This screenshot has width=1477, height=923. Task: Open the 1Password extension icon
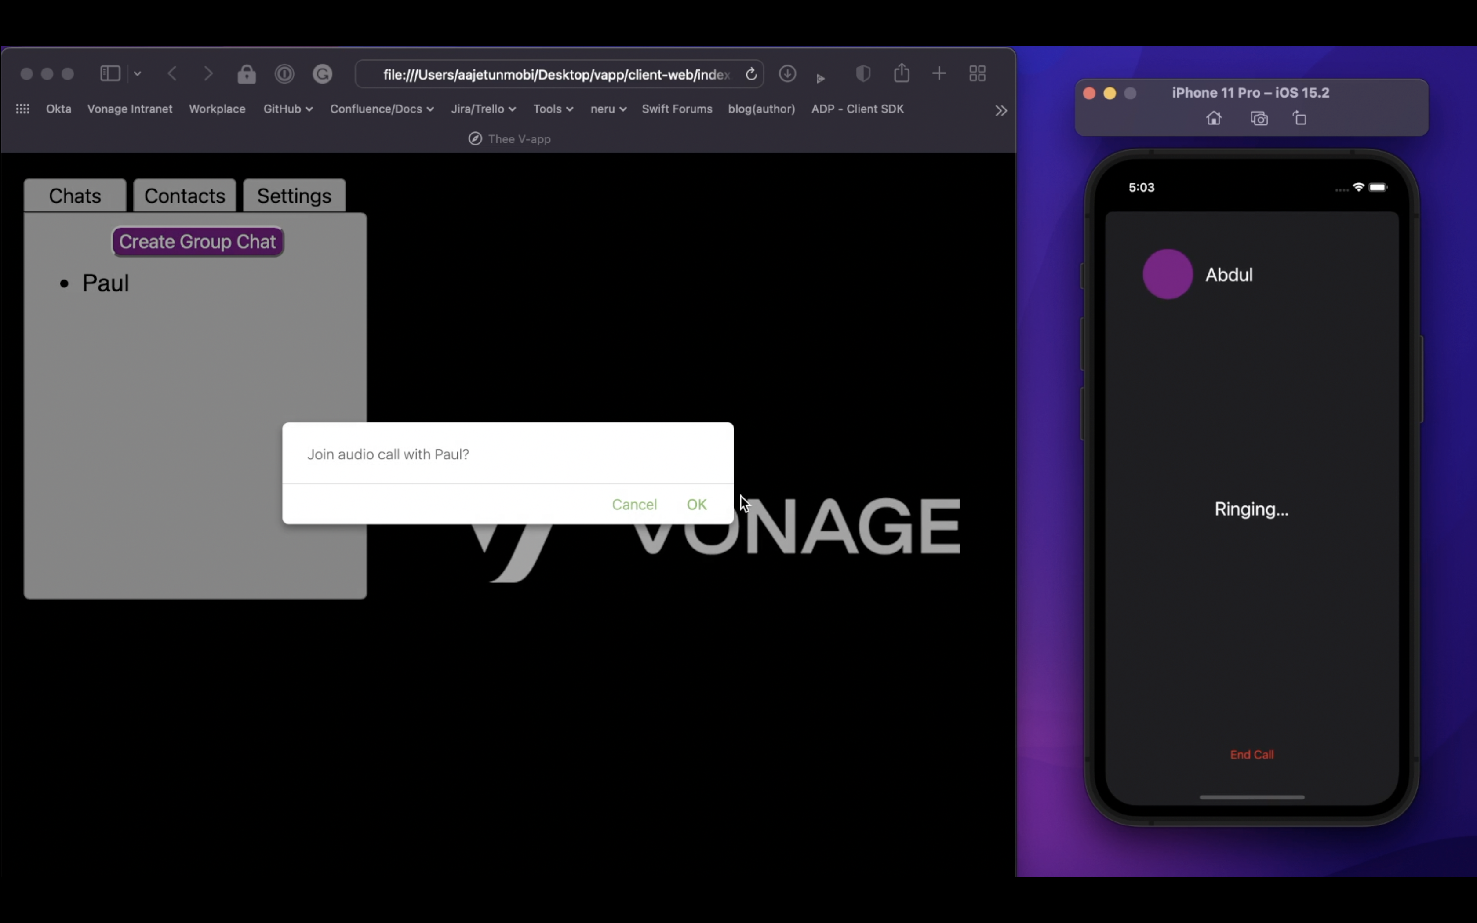point(284,74)
